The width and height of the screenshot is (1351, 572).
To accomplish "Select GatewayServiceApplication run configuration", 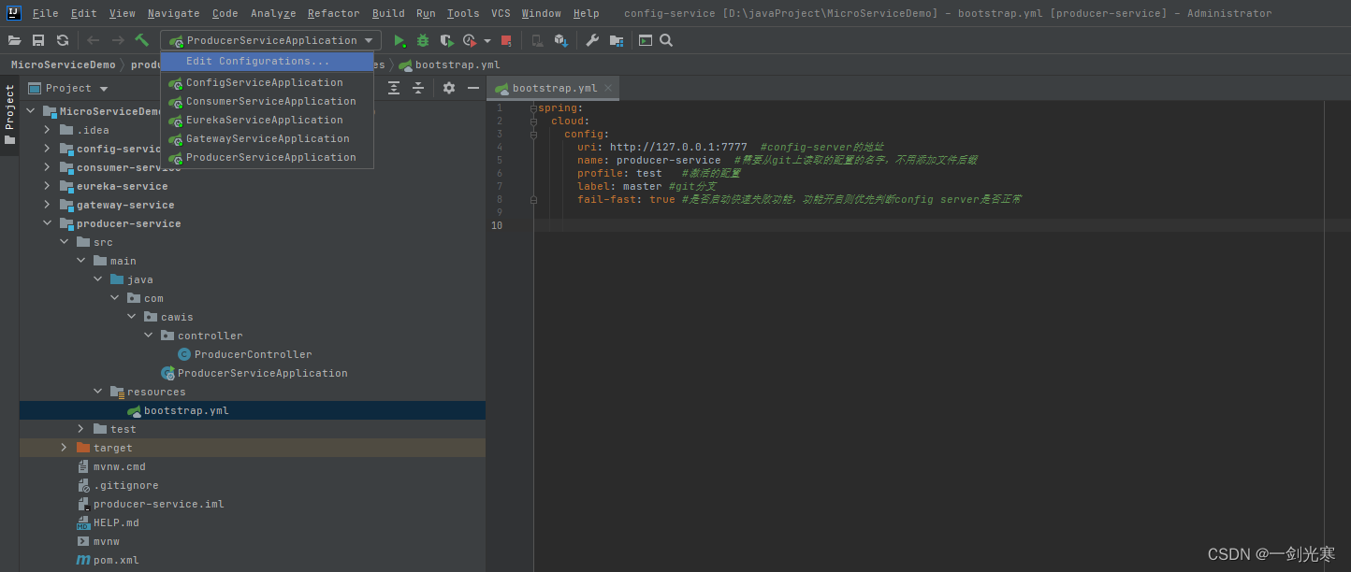I will click(268, 138).
